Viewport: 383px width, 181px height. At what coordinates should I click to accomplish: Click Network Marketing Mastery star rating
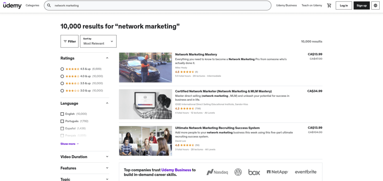186,72
